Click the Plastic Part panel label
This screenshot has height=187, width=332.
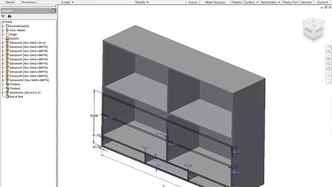coord(290,2)
